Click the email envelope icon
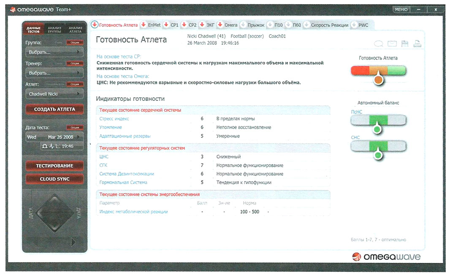The width and height of the screenshot is (450, 276). click(392, 43)
